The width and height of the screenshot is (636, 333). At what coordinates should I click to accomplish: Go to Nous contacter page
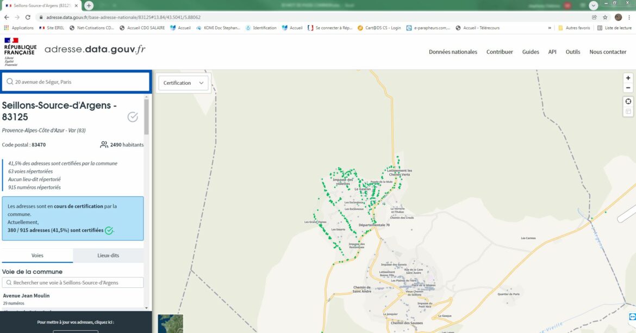608,52
